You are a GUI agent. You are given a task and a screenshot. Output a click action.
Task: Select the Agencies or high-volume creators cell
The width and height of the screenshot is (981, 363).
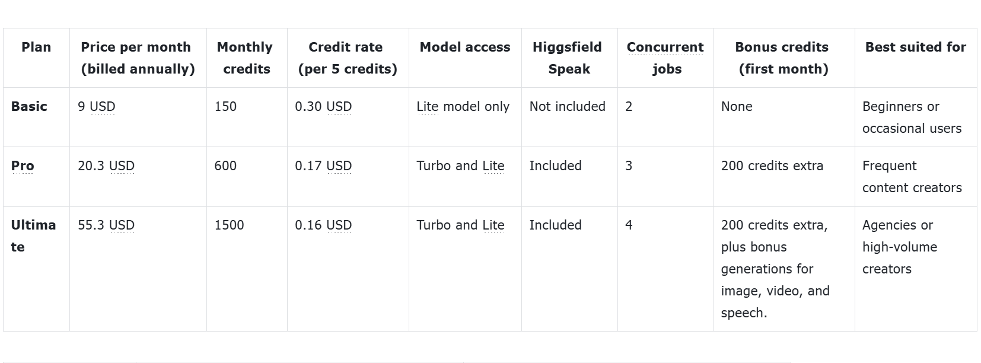click(900, 247)
